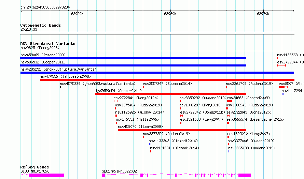Select the dgv7659n54 (Cooper2011) label

118,91
